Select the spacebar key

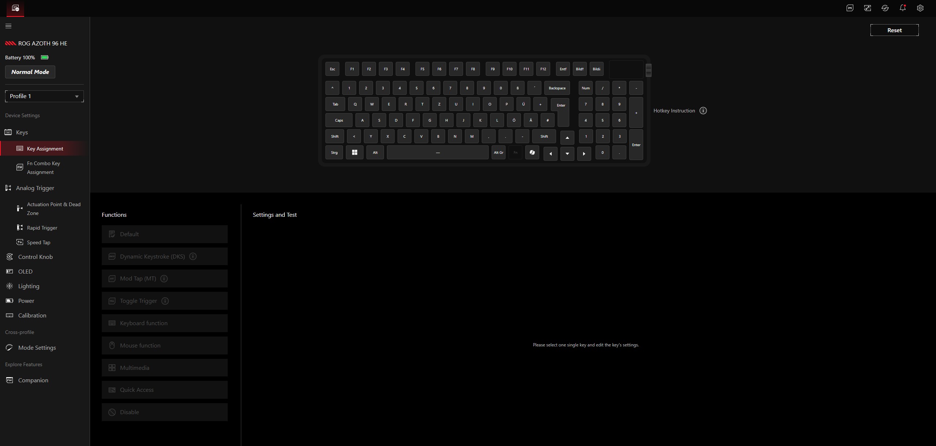[x=437, y=152]
